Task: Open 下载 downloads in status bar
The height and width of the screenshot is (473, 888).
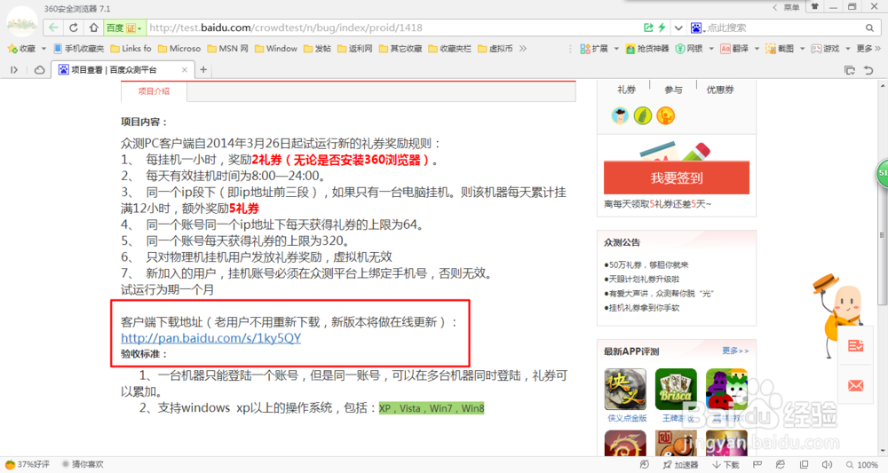Action: click(726, 464)
